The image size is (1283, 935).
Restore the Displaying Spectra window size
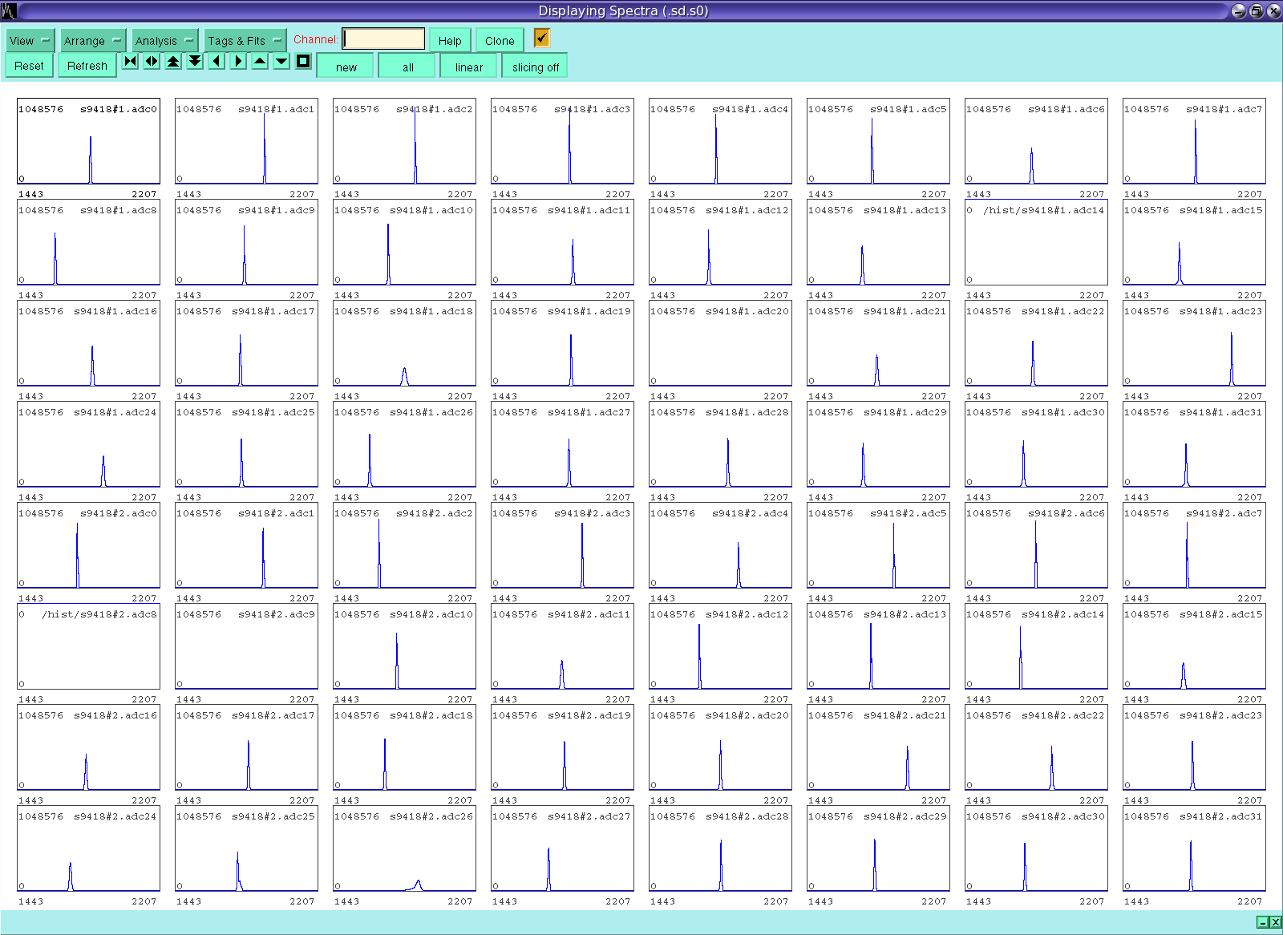tap(1257, 11)
